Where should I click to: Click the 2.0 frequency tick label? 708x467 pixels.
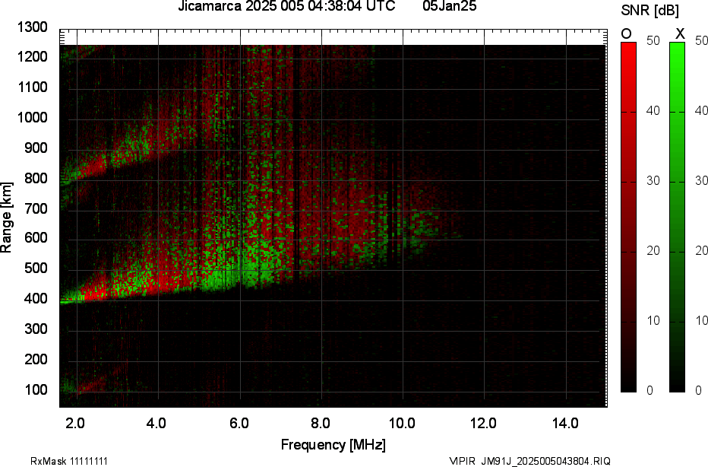(75, 423)
